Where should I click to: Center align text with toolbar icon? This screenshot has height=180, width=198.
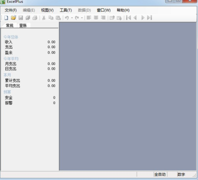96,18
